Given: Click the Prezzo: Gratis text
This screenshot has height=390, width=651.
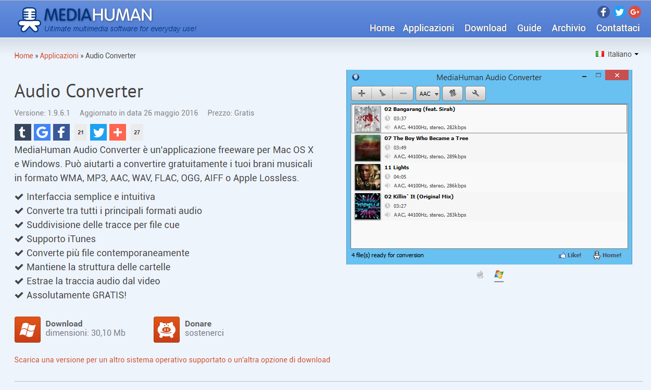Looking at the screenshot, I should (x=231, y=113).
